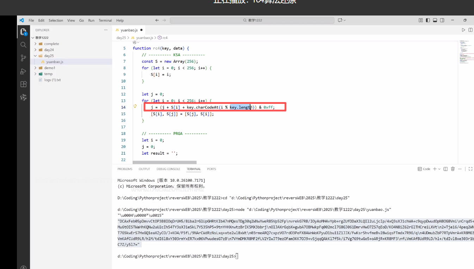Restore down the VS Code window

pos(465,20)
